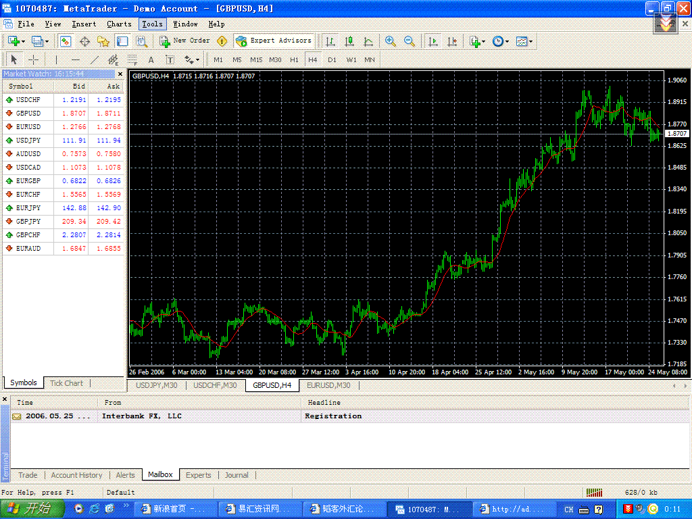This screenshot has width=692, height=519.
Task: Close the Market Watch panel
Action: pyautogui.click(x=120, y=74)
